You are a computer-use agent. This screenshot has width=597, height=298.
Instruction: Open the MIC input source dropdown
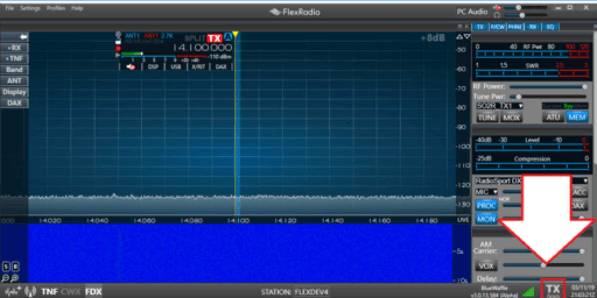coord(486,192)
